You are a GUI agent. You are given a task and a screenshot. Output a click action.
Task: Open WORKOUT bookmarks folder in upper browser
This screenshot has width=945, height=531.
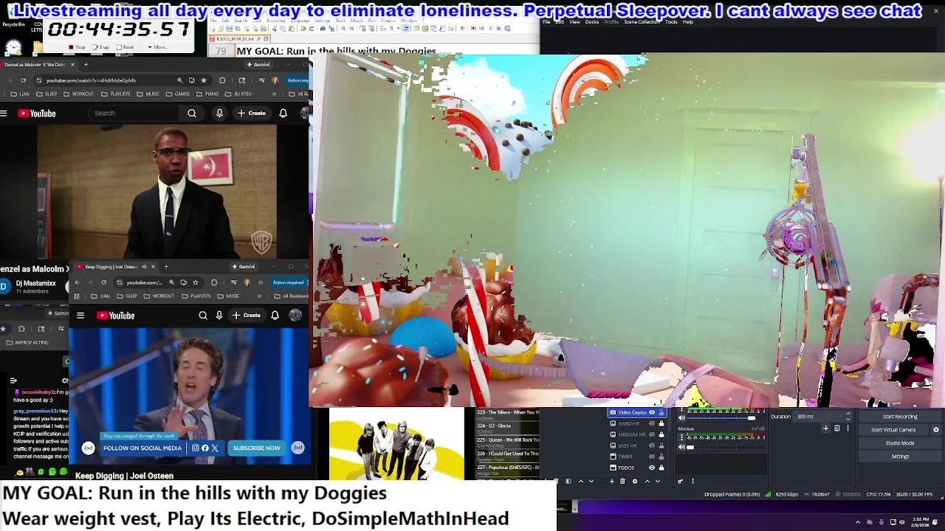pos(79,94)
